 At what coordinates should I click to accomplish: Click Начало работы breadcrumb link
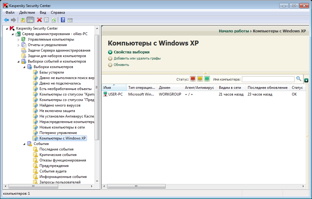tap(234, 31)
